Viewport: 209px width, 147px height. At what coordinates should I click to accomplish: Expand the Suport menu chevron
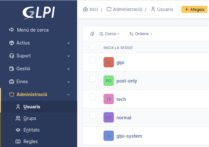click(x=68, y=56)
